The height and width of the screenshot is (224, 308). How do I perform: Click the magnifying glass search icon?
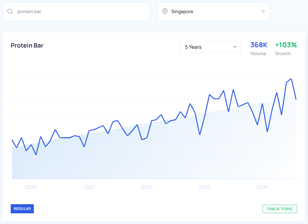(x=10, y=12)
